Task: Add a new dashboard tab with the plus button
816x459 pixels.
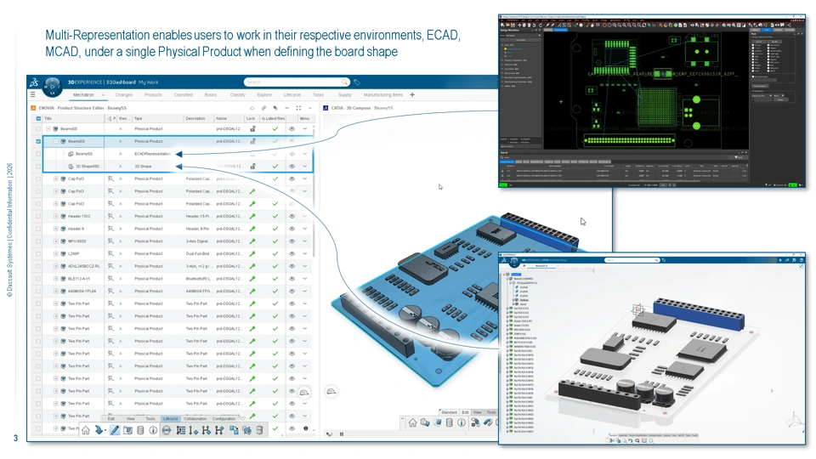Action: [x=413, y=94]
